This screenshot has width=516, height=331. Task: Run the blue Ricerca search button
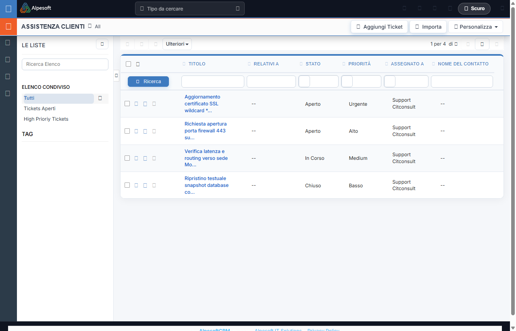tap(148, 82)
